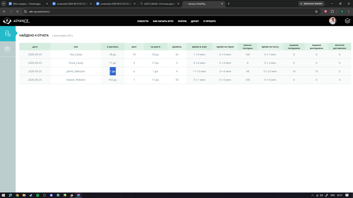The width and height of the screenshot is (353, 198).
Task: Click the 'время на посту' column header
Action: 270,47
